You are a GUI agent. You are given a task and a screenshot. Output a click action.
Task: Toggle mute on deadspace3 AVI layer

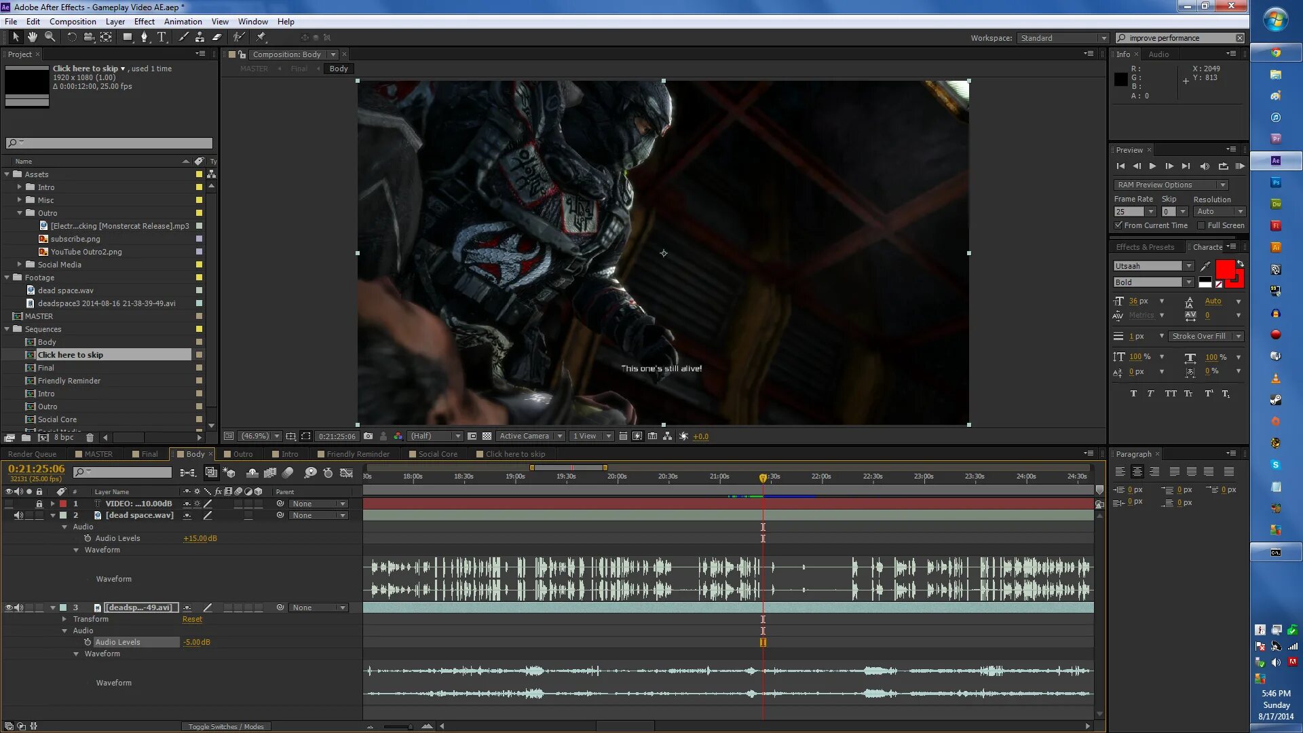(18, 607)
